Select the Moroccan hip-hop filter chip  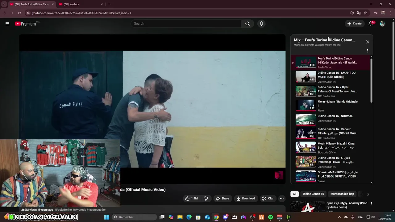click(342, 194)
